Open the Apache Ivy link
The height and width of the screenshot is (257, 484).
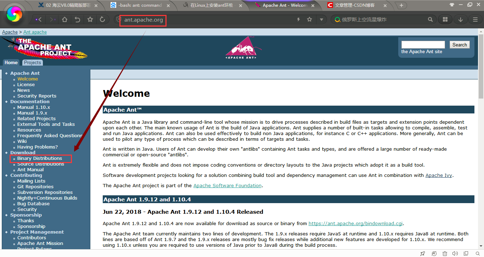(x=439, y=175)
